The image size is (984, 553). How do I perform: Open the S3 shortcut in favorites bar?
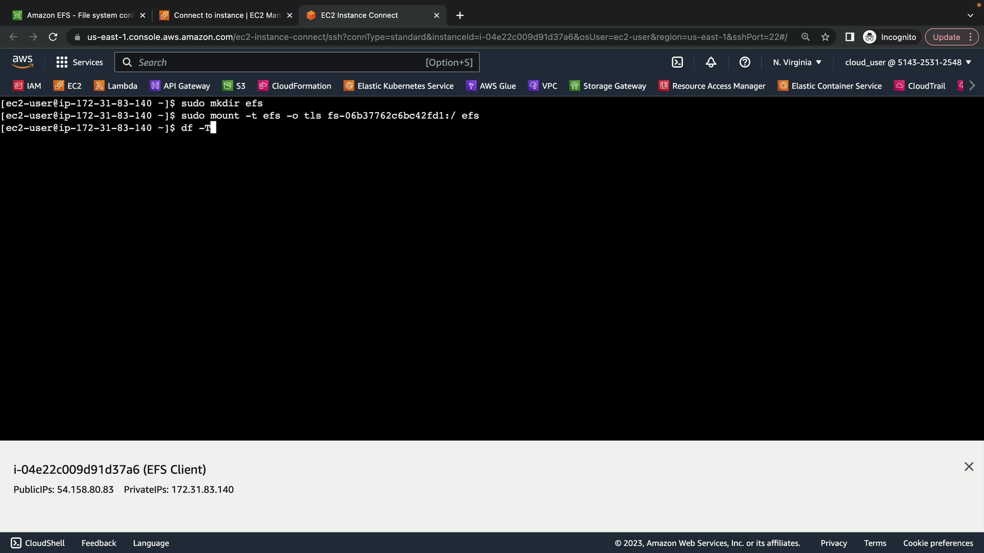234,86
